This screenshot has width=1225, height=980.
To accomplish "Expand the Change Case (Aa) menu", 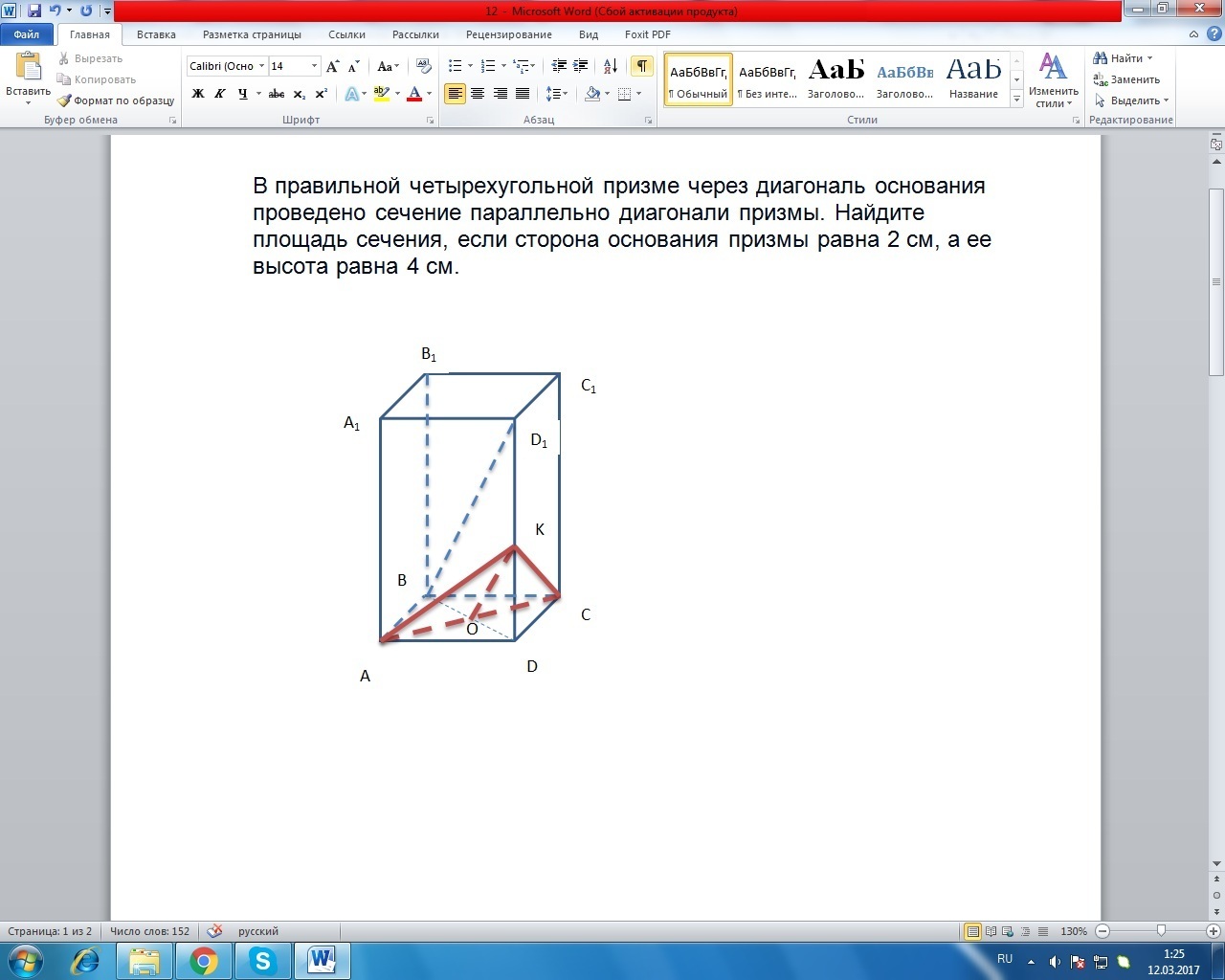I will click(x=388, y=66).
